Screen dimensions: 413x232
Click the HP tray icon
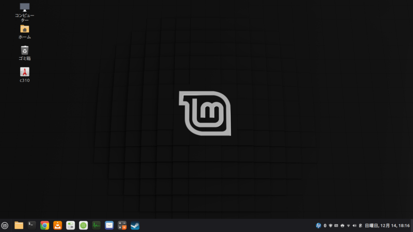[x=319, y=226]
